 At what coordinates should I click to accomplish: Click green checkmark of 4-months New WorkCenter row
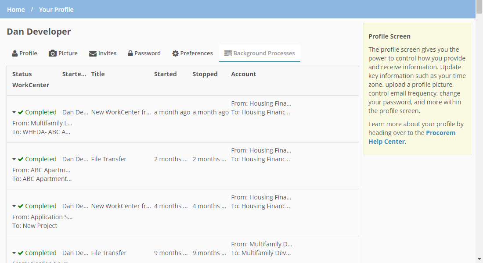click(21, 206)
